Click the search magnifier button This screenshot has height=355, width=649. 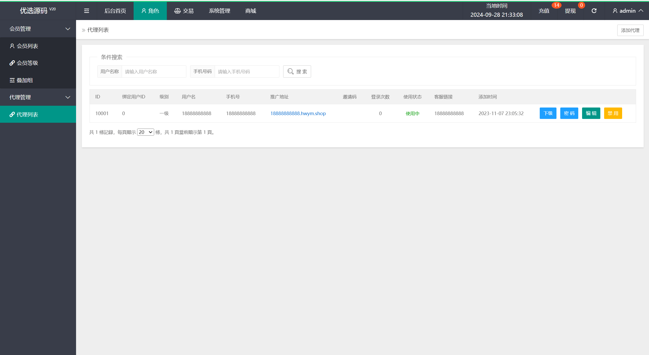click(297, 72)
